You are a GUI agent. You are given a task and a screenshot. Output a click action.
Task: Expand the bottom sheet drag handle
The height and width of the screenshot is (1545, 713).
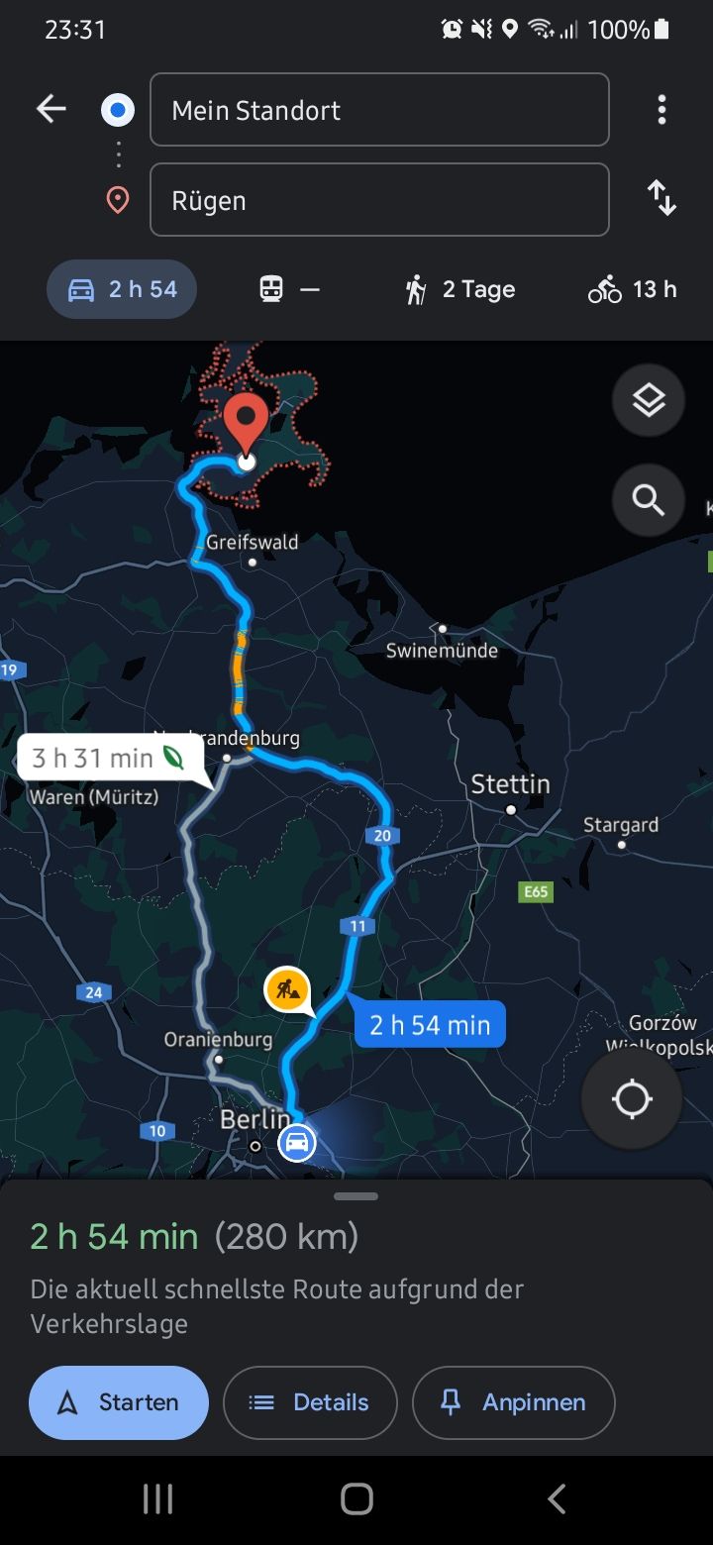[356, 1196]
